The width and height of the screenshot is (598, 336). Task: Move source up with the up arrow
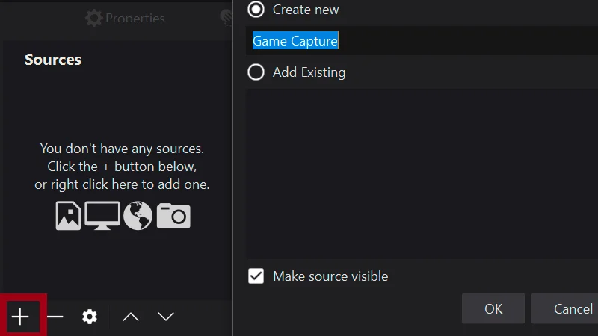coord(131,317)
